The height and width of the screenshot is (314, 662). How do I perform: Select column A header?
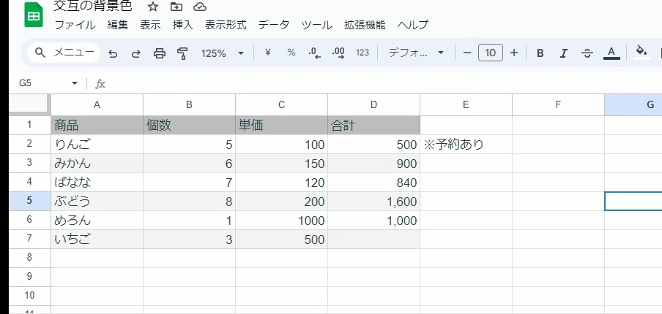click(x=97, y=105)
